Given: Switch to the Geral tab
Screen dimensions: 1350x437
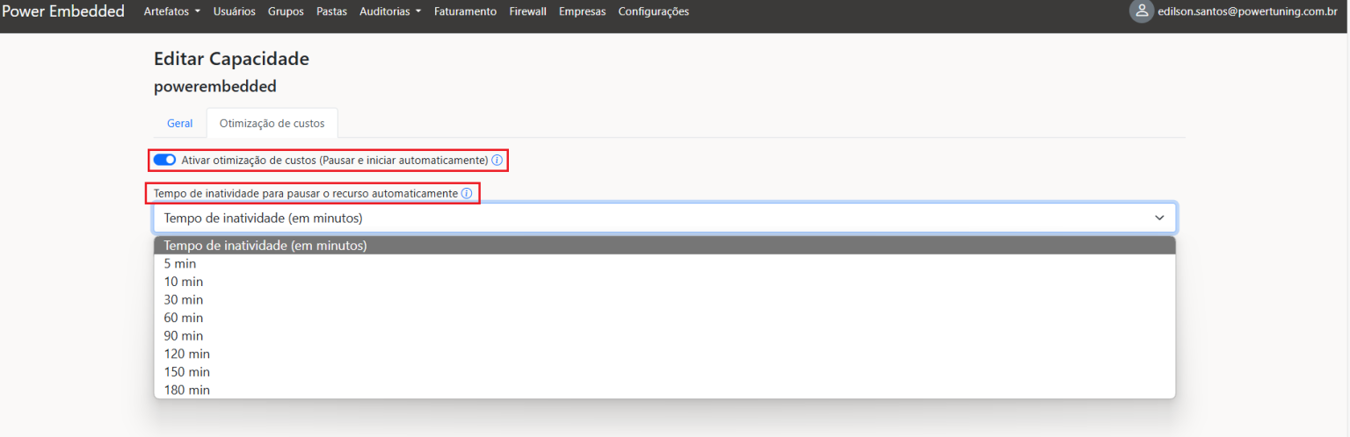Looking at the screenshot, I should (x=179, y=124).
